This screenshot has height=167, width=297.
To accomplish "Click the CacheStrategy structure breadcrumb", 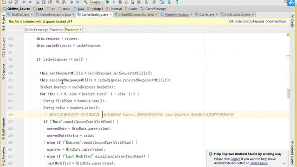I will tap(37, 30).
